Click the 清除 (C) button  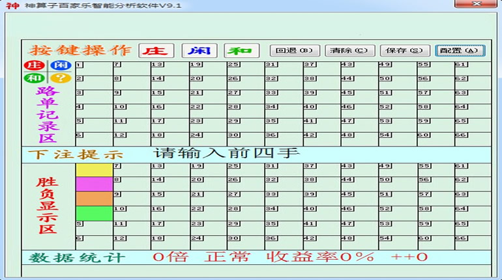[x=349, y=51]
